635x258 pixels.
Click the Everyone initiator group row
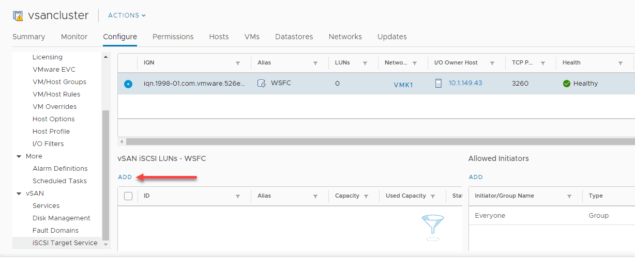[552, 216]
